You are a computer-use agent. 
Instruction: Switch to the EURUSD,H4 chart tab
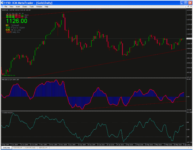pos(18,148)
